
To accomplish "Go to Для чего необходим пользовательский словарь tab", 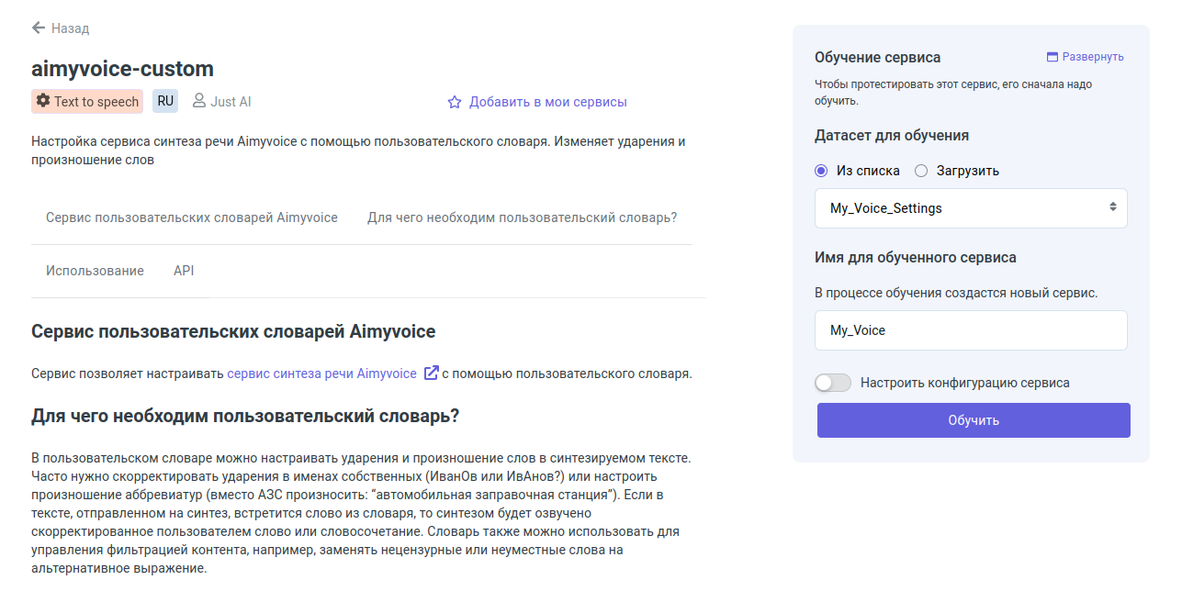I will click(x=522, y=217).
